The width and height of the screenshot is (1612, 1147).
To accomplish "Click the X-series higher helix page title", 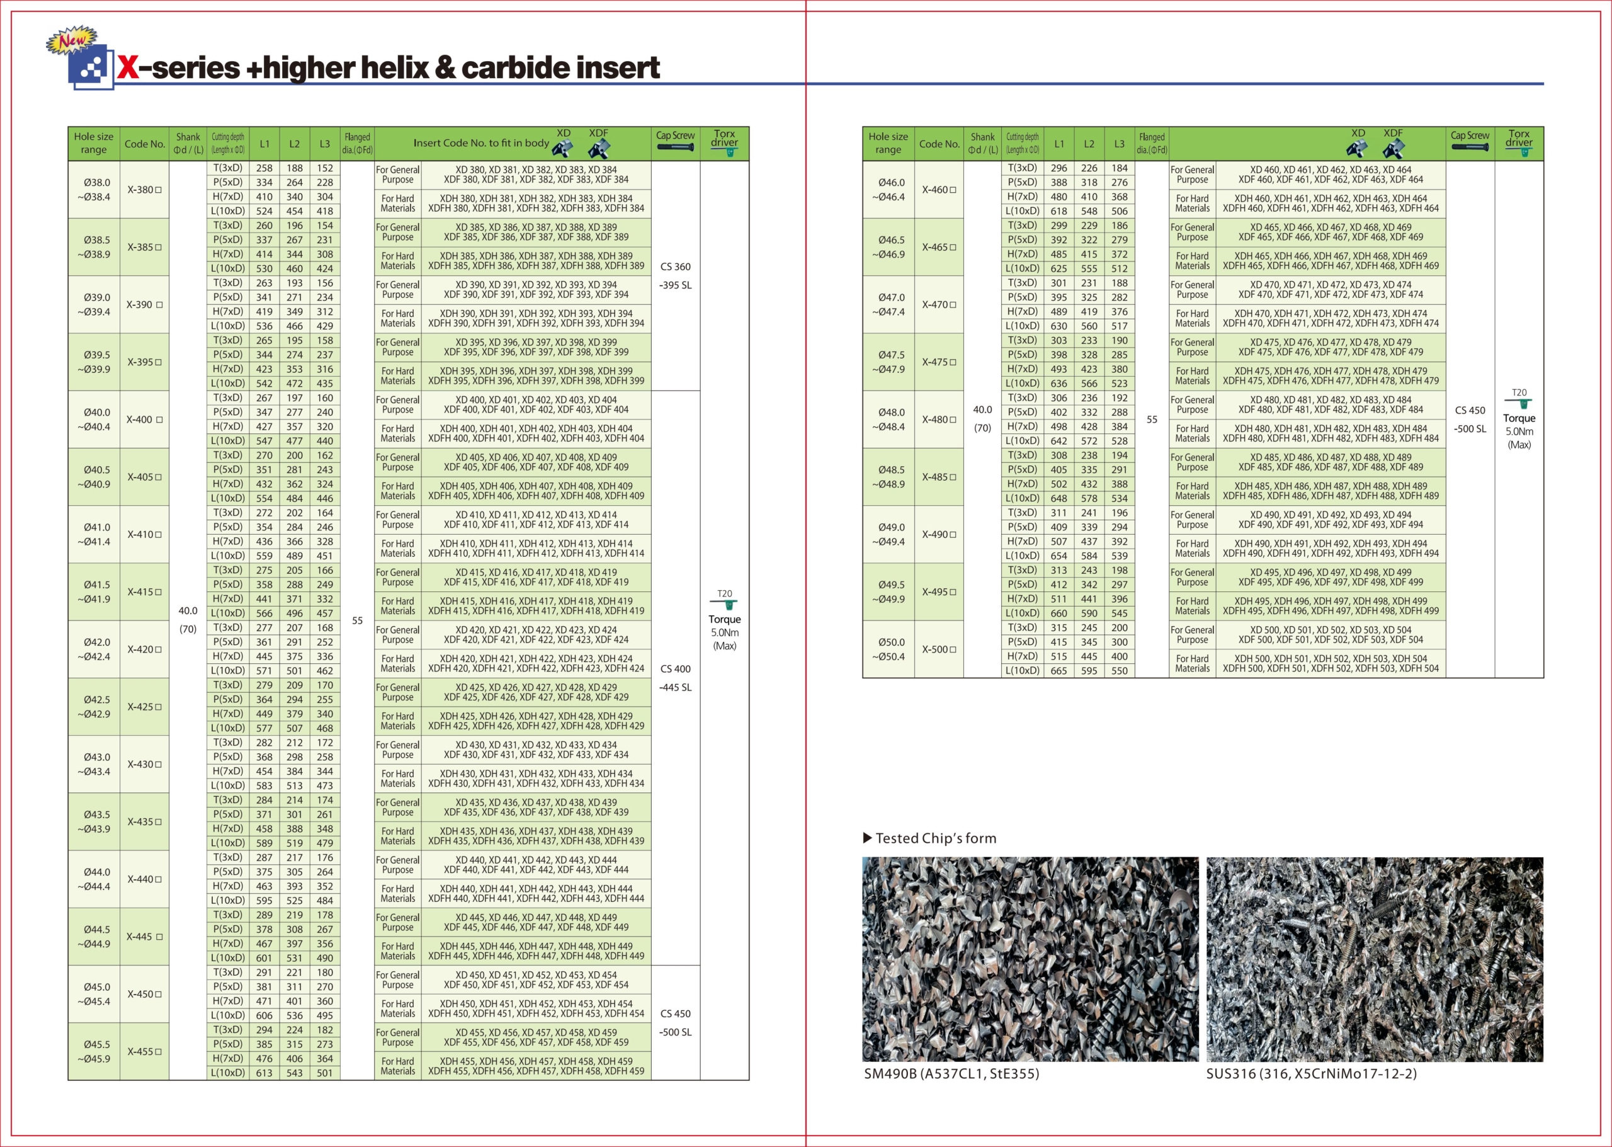I will [x=389, y=68].
